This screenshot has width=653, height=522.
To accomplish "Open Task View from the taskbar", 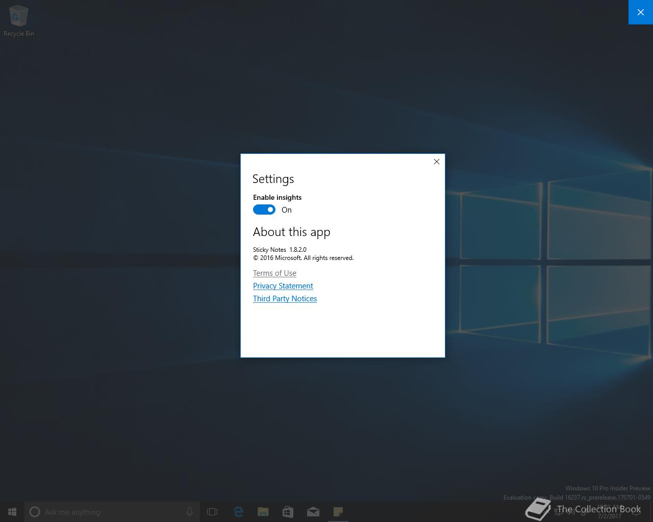I will coord(212,512).
